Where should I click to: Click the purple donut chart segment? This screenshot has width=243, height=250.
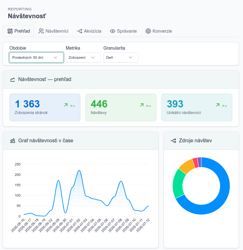click(x=199, y=162)
